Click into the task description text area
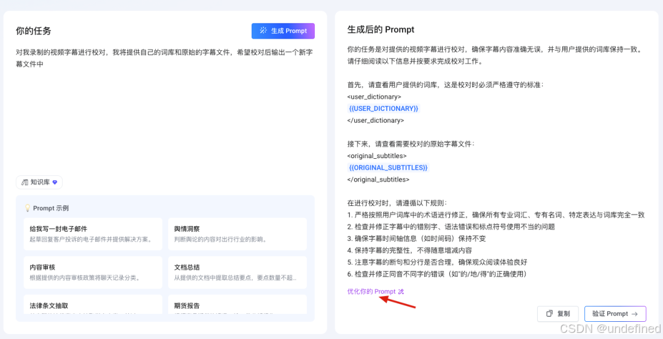663x339 pixels. coord(165,110)
